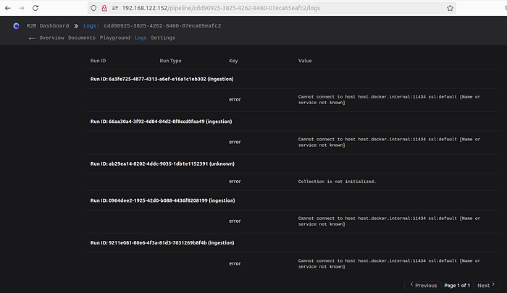Click the Page 1 of 1 indicator

457,285
